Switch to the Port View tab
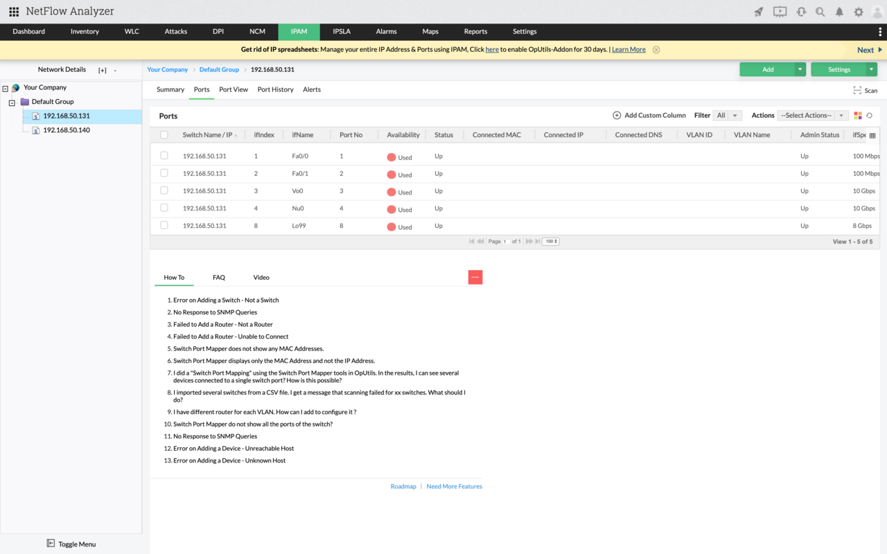Image resolution: width=887 pixels, height=554 pixels. 234,89
